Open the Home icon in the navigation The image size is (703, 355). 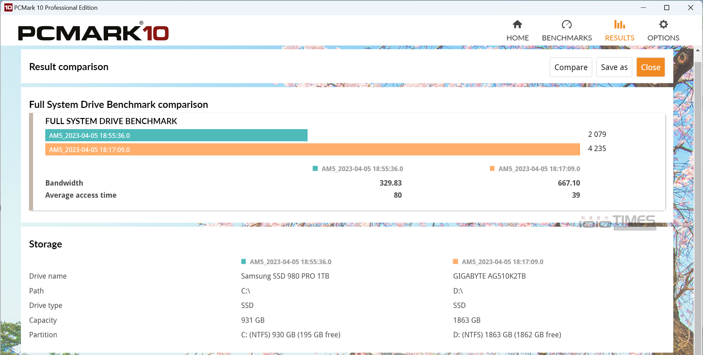coord(517,24)
